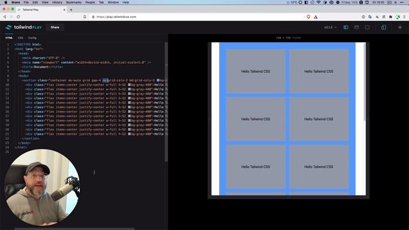Click the gray swatch on line 10
The image size is (409, 230).
129,85
